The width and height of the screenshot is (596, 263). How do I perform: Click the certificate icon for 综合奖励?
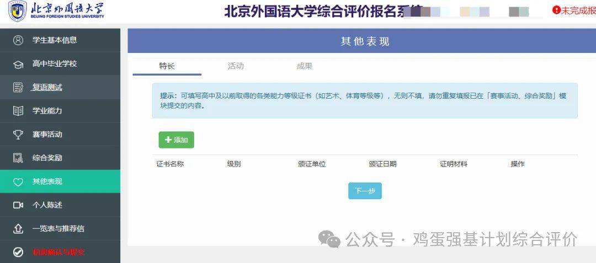(x=18, y=158)
